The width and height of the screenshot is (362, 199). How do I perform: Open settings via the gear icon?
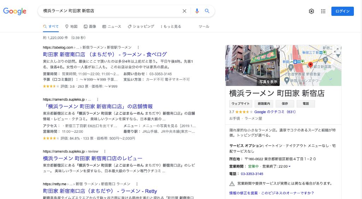[311, 11]
